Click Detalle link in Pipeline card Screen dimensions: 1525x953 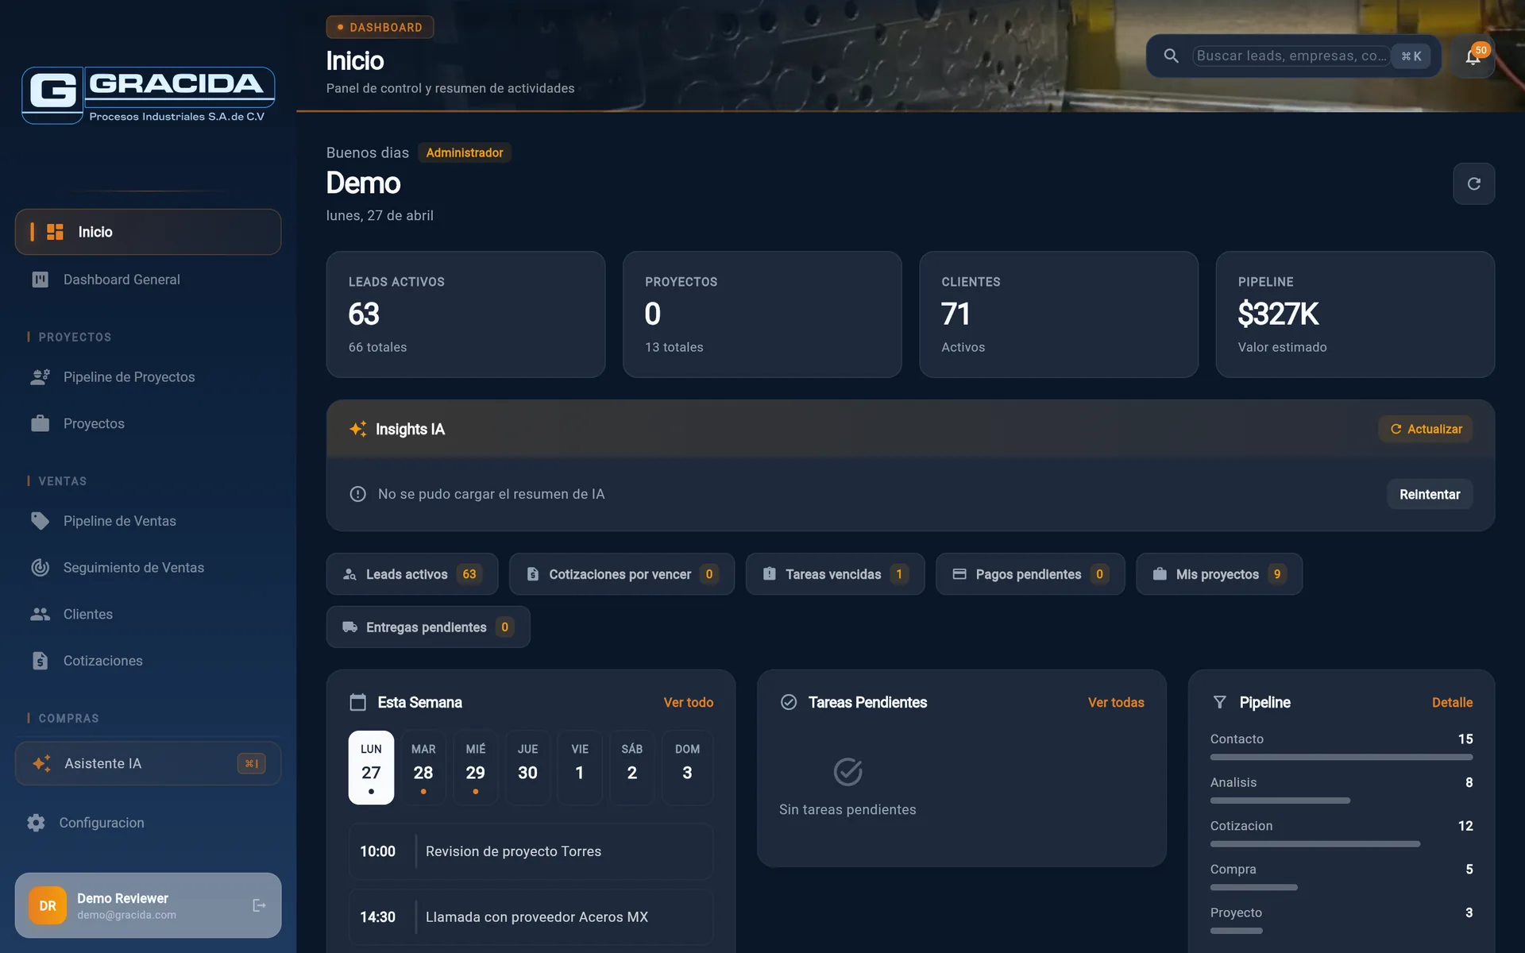coord(1452,702)
